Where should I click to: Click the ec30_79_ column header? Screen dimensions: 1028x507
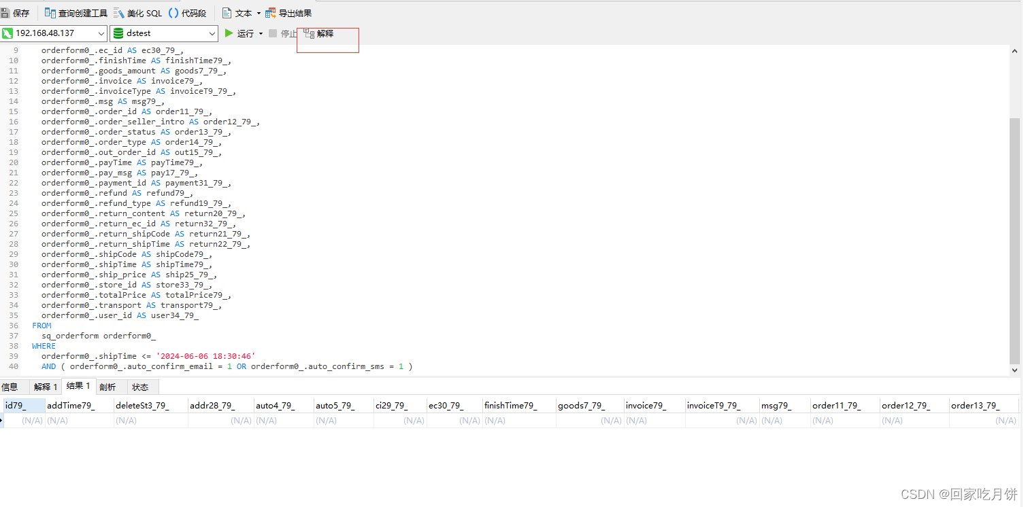click(454, 405)
